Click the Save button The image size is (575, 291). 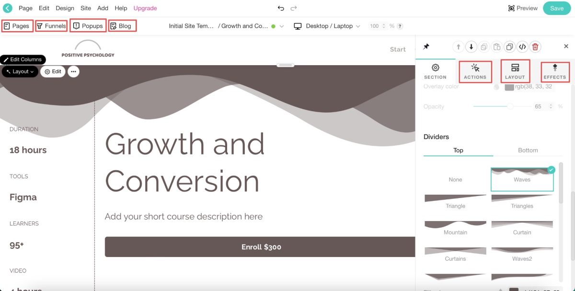pos(557,8)
